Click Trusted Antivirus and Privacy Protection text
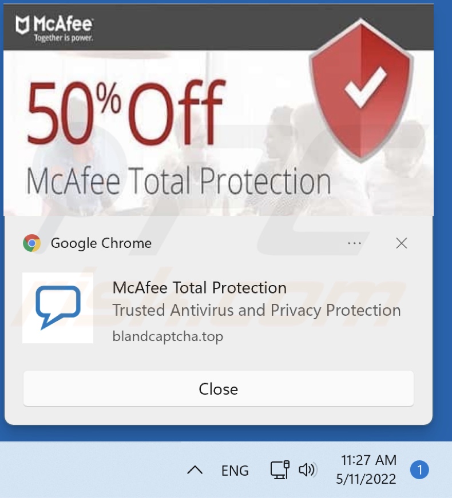452x498 pixels. point(256,310)
